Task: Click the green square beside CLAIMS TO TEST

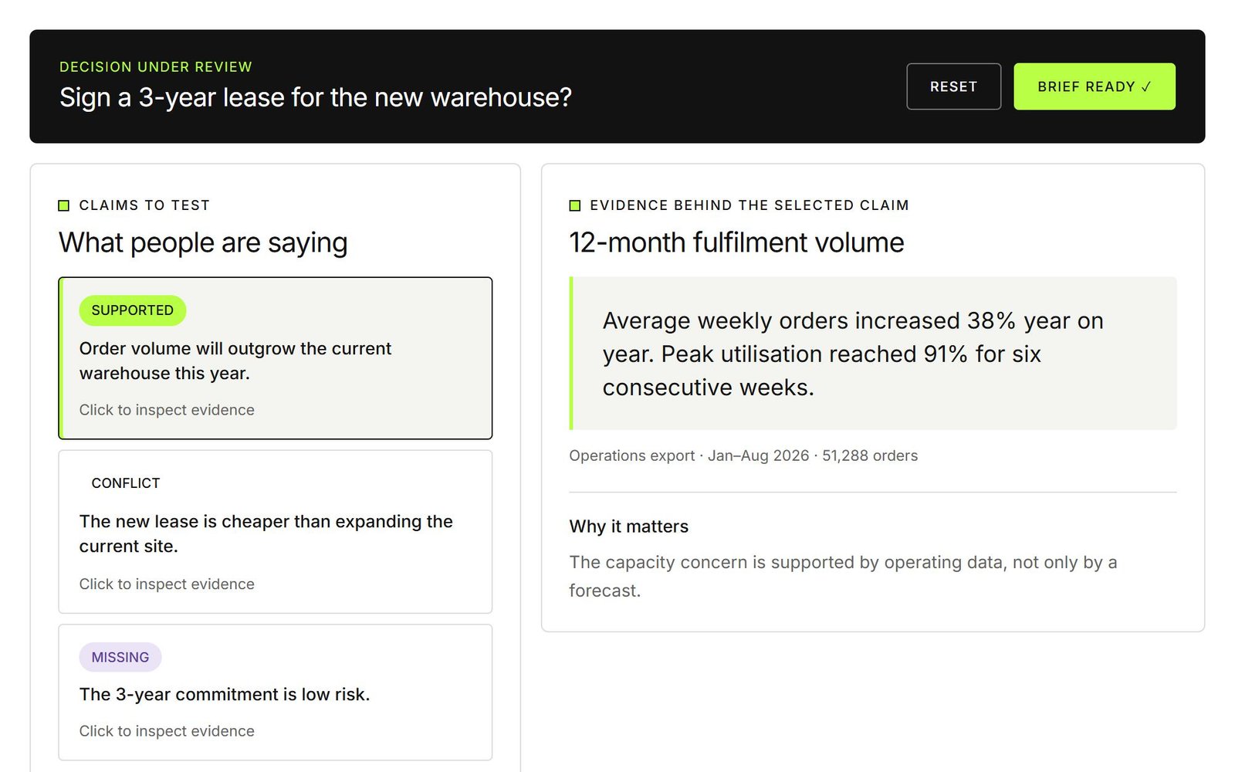Action: (64, 205)
